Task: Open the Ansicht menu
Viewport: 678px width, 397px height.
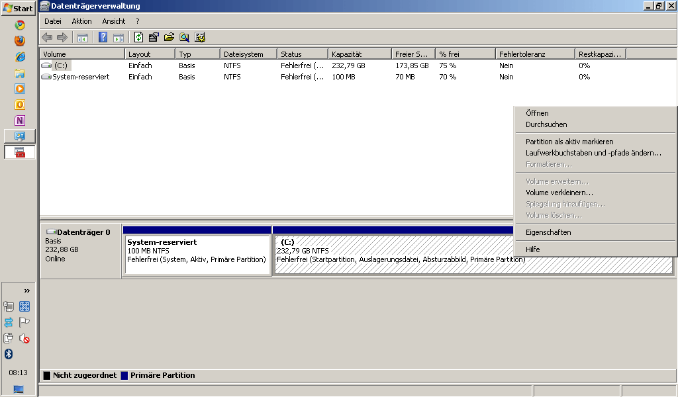Action: pos(113,21)
